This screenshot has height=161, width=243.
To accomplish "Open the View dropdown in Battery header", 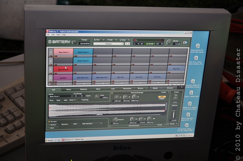I will [x=125, y=40].
